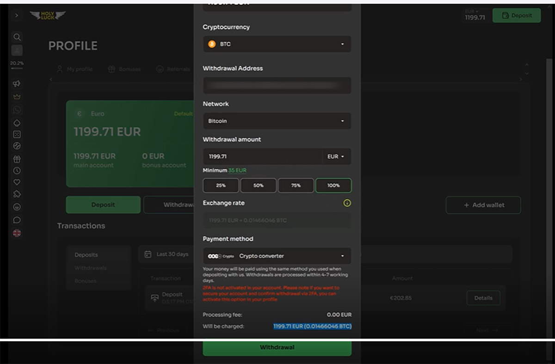Open the gift box icon in sidebar
Viewport: 555px width, 364px height.
[x=17, y=159]
